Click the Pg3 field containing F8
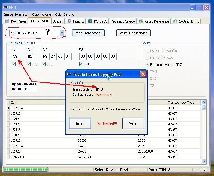214x176 pixels. [x=45, y=57]
